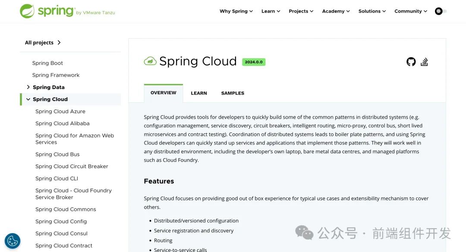Select Spring Data sidebar item
Viewport: 466px width, 252px height.
(x=49, y=87)
